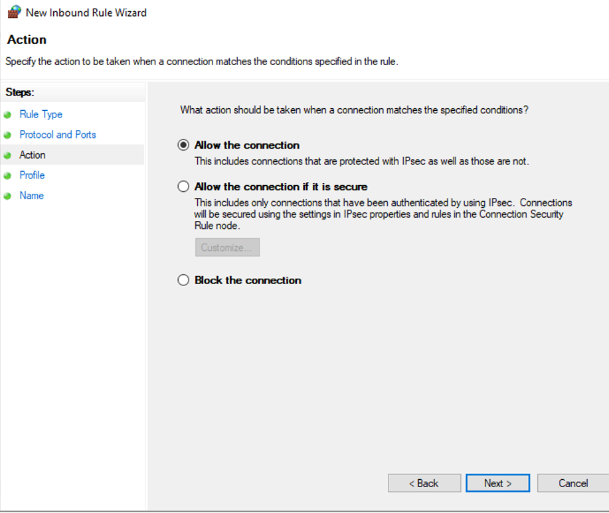Open the Name step

click(x=31, y=195)
